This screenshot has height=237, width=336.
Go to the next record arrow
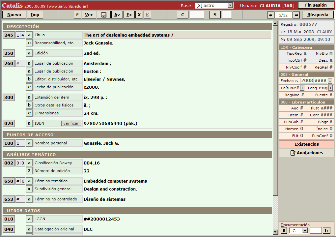(x=296, y=15)
